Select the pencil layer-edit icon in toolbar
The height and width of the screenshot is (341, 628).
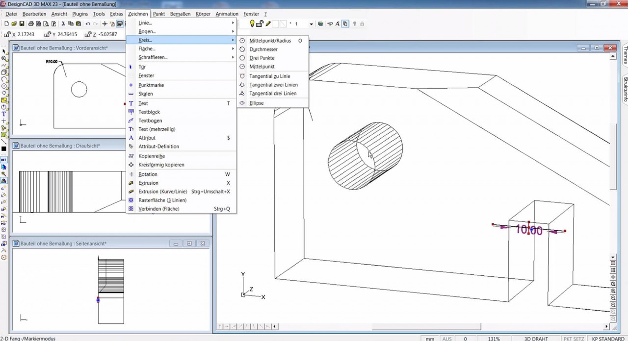[x=268, y=24]
